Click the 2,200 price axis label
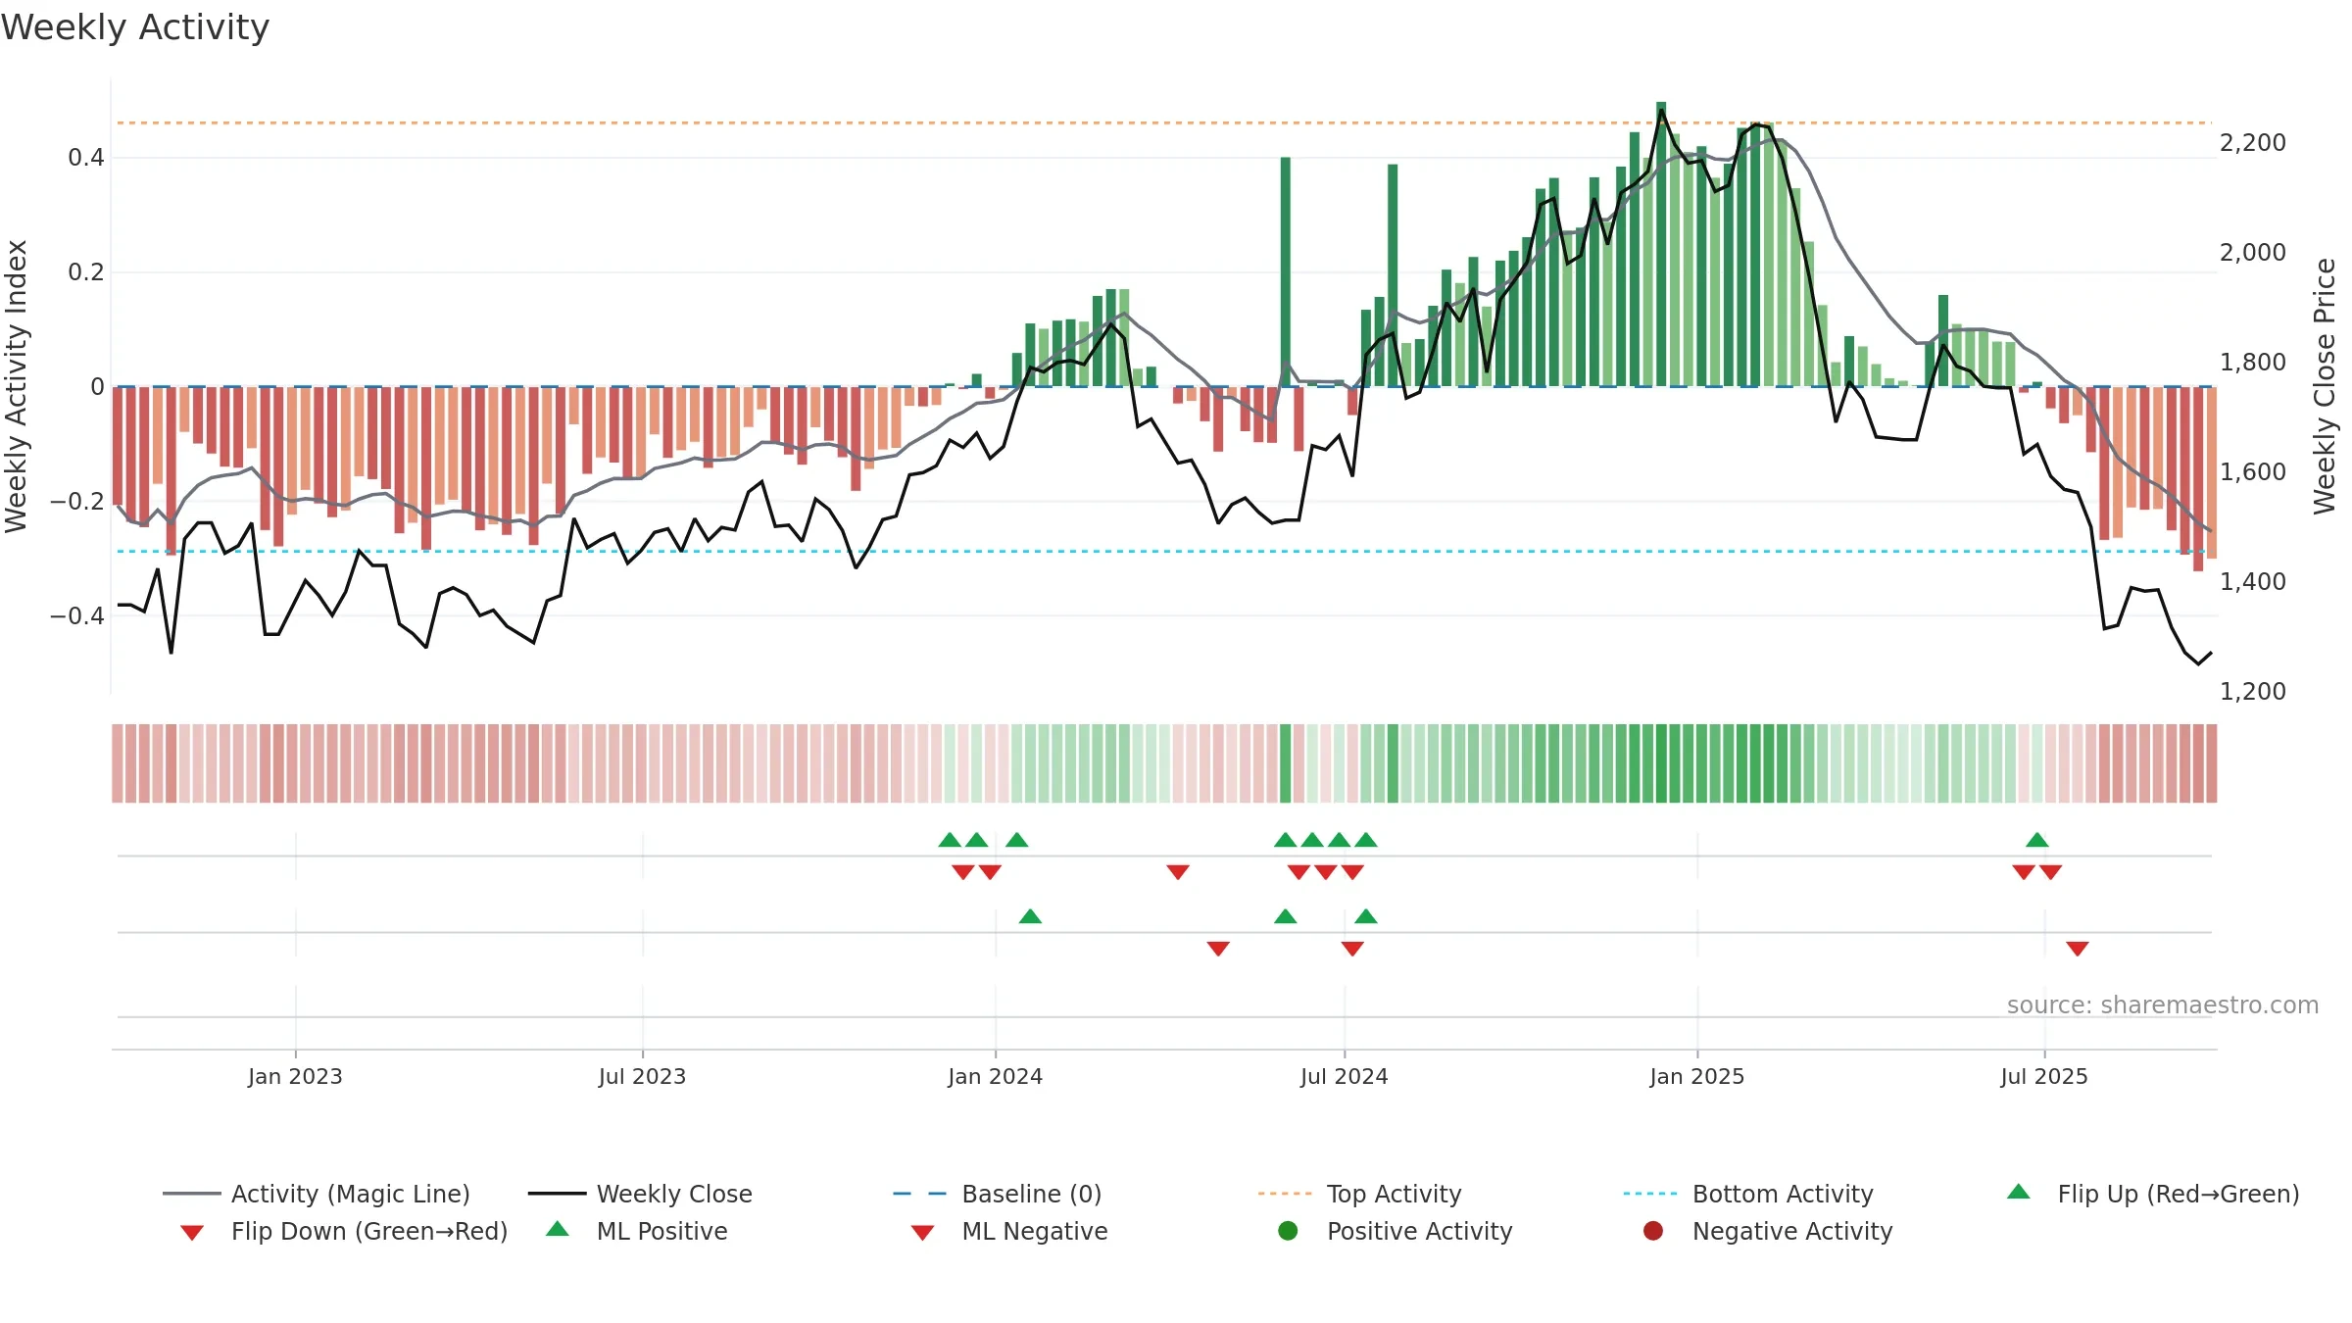The width and height of the screenshot is (2352, 1323). (2253, 143)
